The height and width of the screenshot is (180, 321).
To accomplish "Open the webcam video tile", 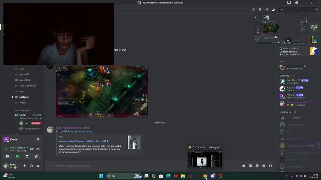I will pos(58,34).
